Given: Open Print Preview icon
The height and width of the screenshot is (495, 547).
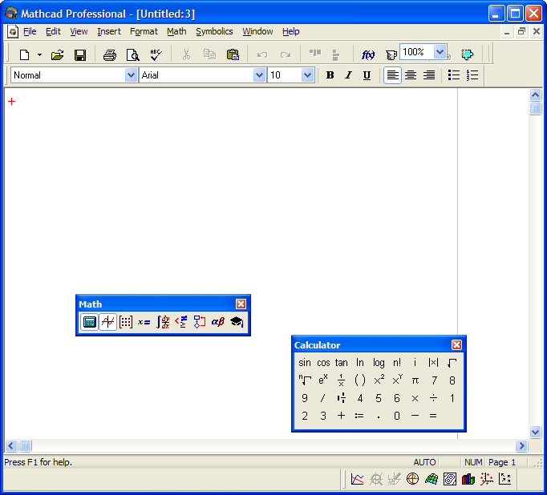Looking at the screenshot, I should [132, 54].
